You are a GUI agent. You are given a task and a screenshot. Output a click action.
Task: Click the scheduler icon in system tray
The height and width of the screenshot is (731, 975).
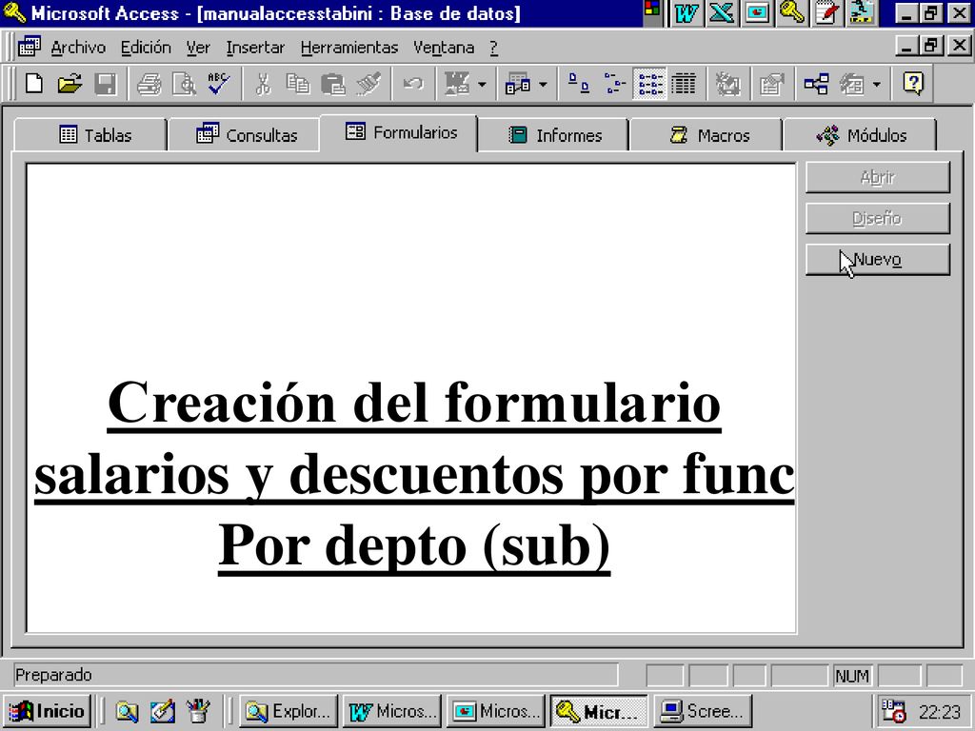click(x=893, y=710)
